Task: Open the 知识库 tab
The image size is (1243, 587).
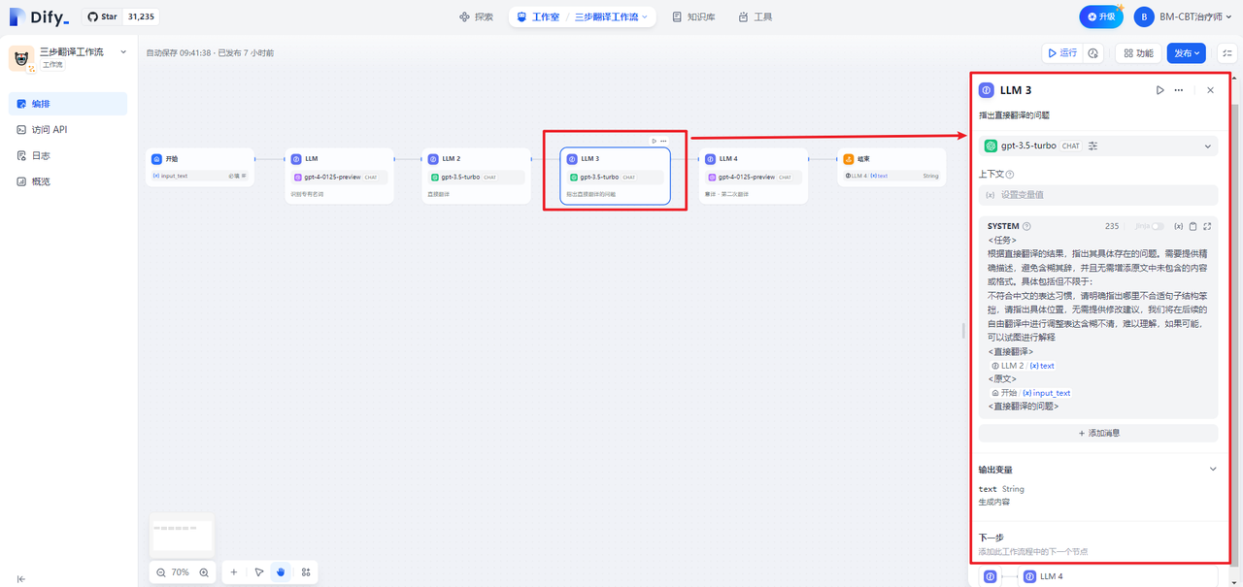Action: [693, 16]
